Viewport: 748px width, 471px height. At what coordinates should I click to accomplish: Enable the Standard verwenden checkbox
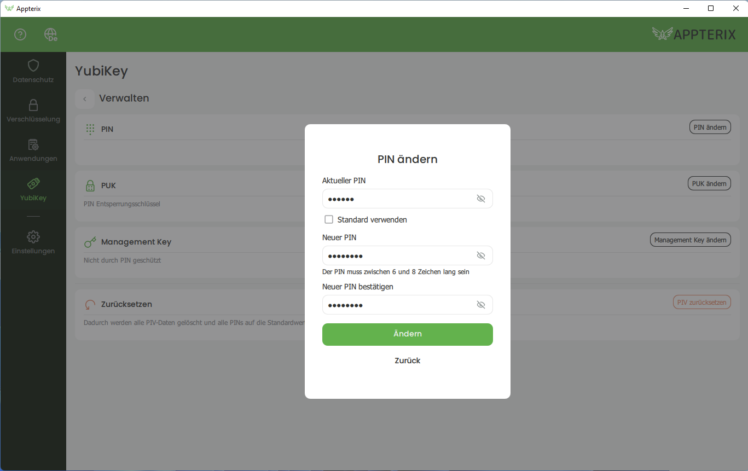pos(329,219)
